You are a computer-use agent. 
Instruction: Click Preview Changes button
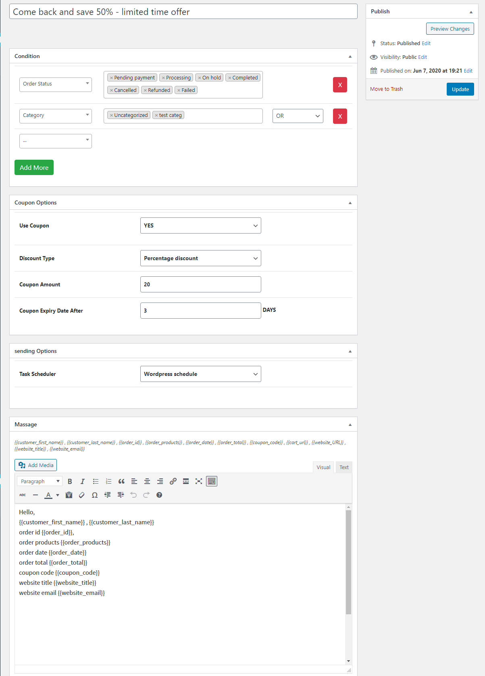coord(450,29)
